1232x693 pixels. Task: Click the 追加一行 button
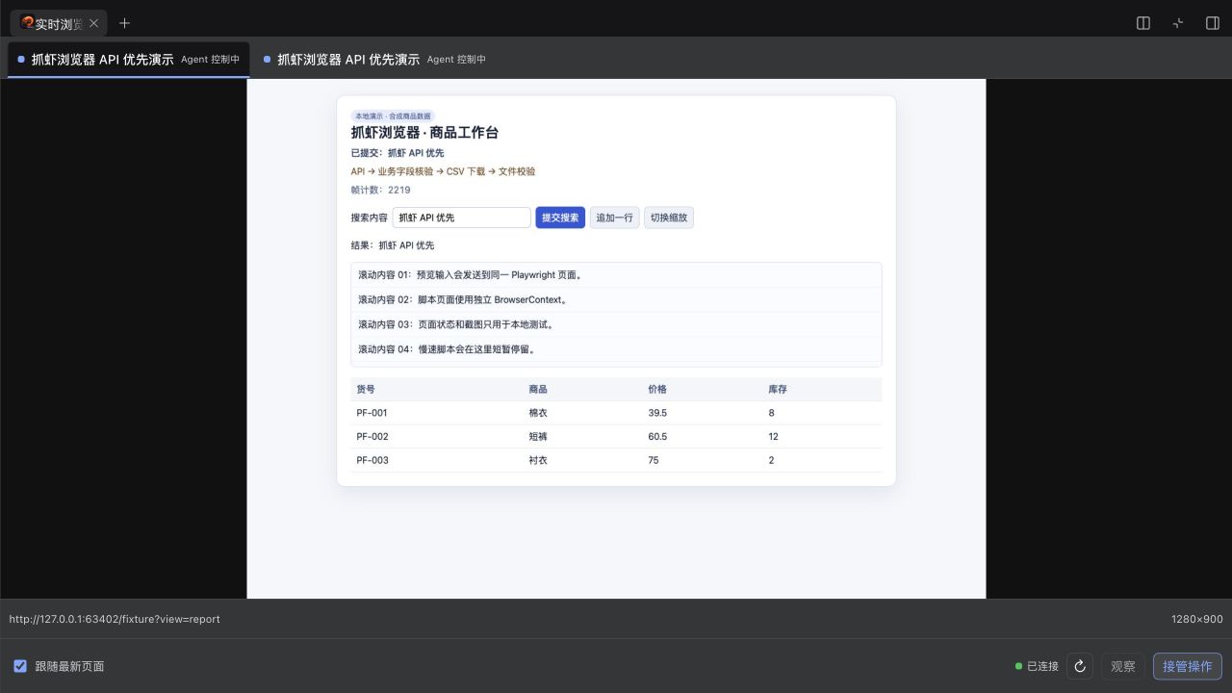pos(614,218)
